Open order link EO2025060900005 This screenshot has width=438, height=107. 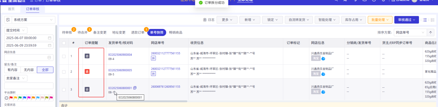pyautogui.click(x=120, y=70)
